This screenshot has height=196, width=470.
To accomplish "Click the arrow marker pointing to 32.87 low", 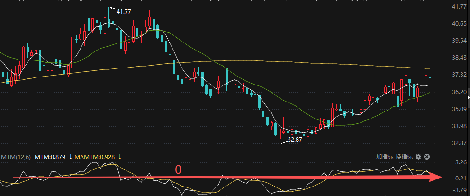I will [x=284, y=141].
